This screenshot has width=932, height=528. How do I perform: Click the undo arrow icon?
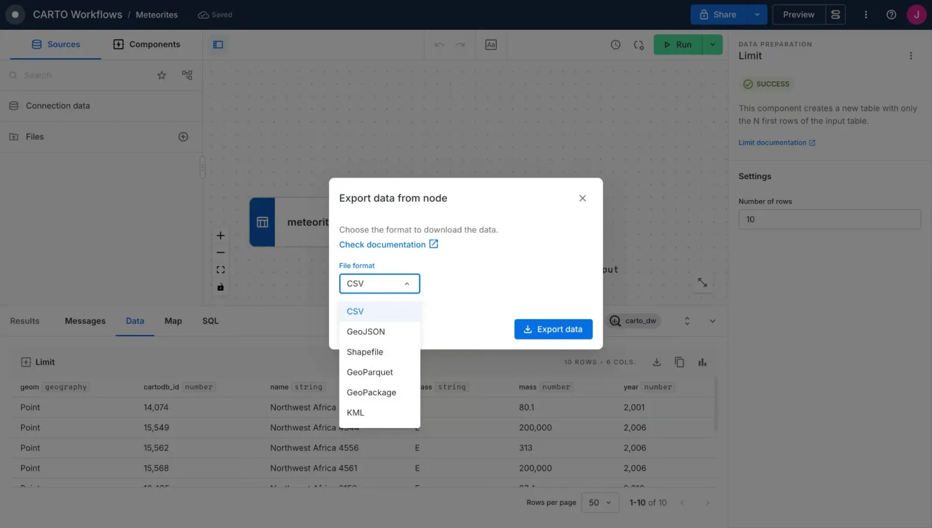click(439, 45)
